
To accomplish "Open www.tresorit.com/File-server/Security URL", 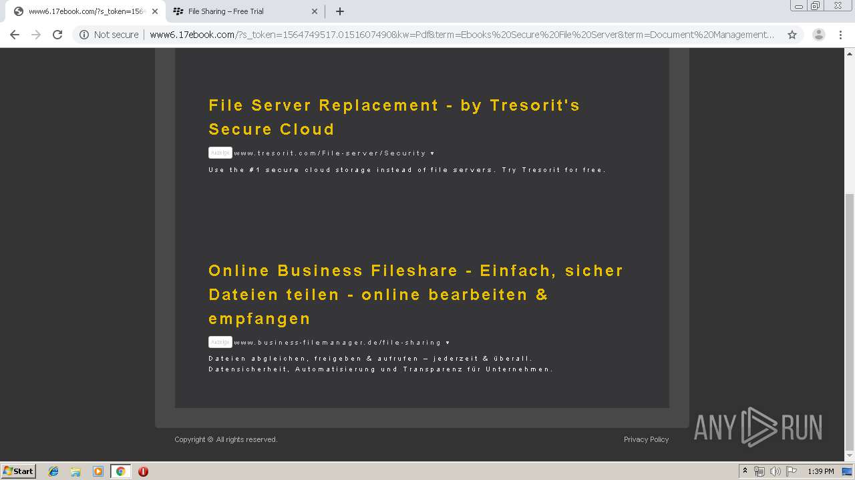I will 330,153.
